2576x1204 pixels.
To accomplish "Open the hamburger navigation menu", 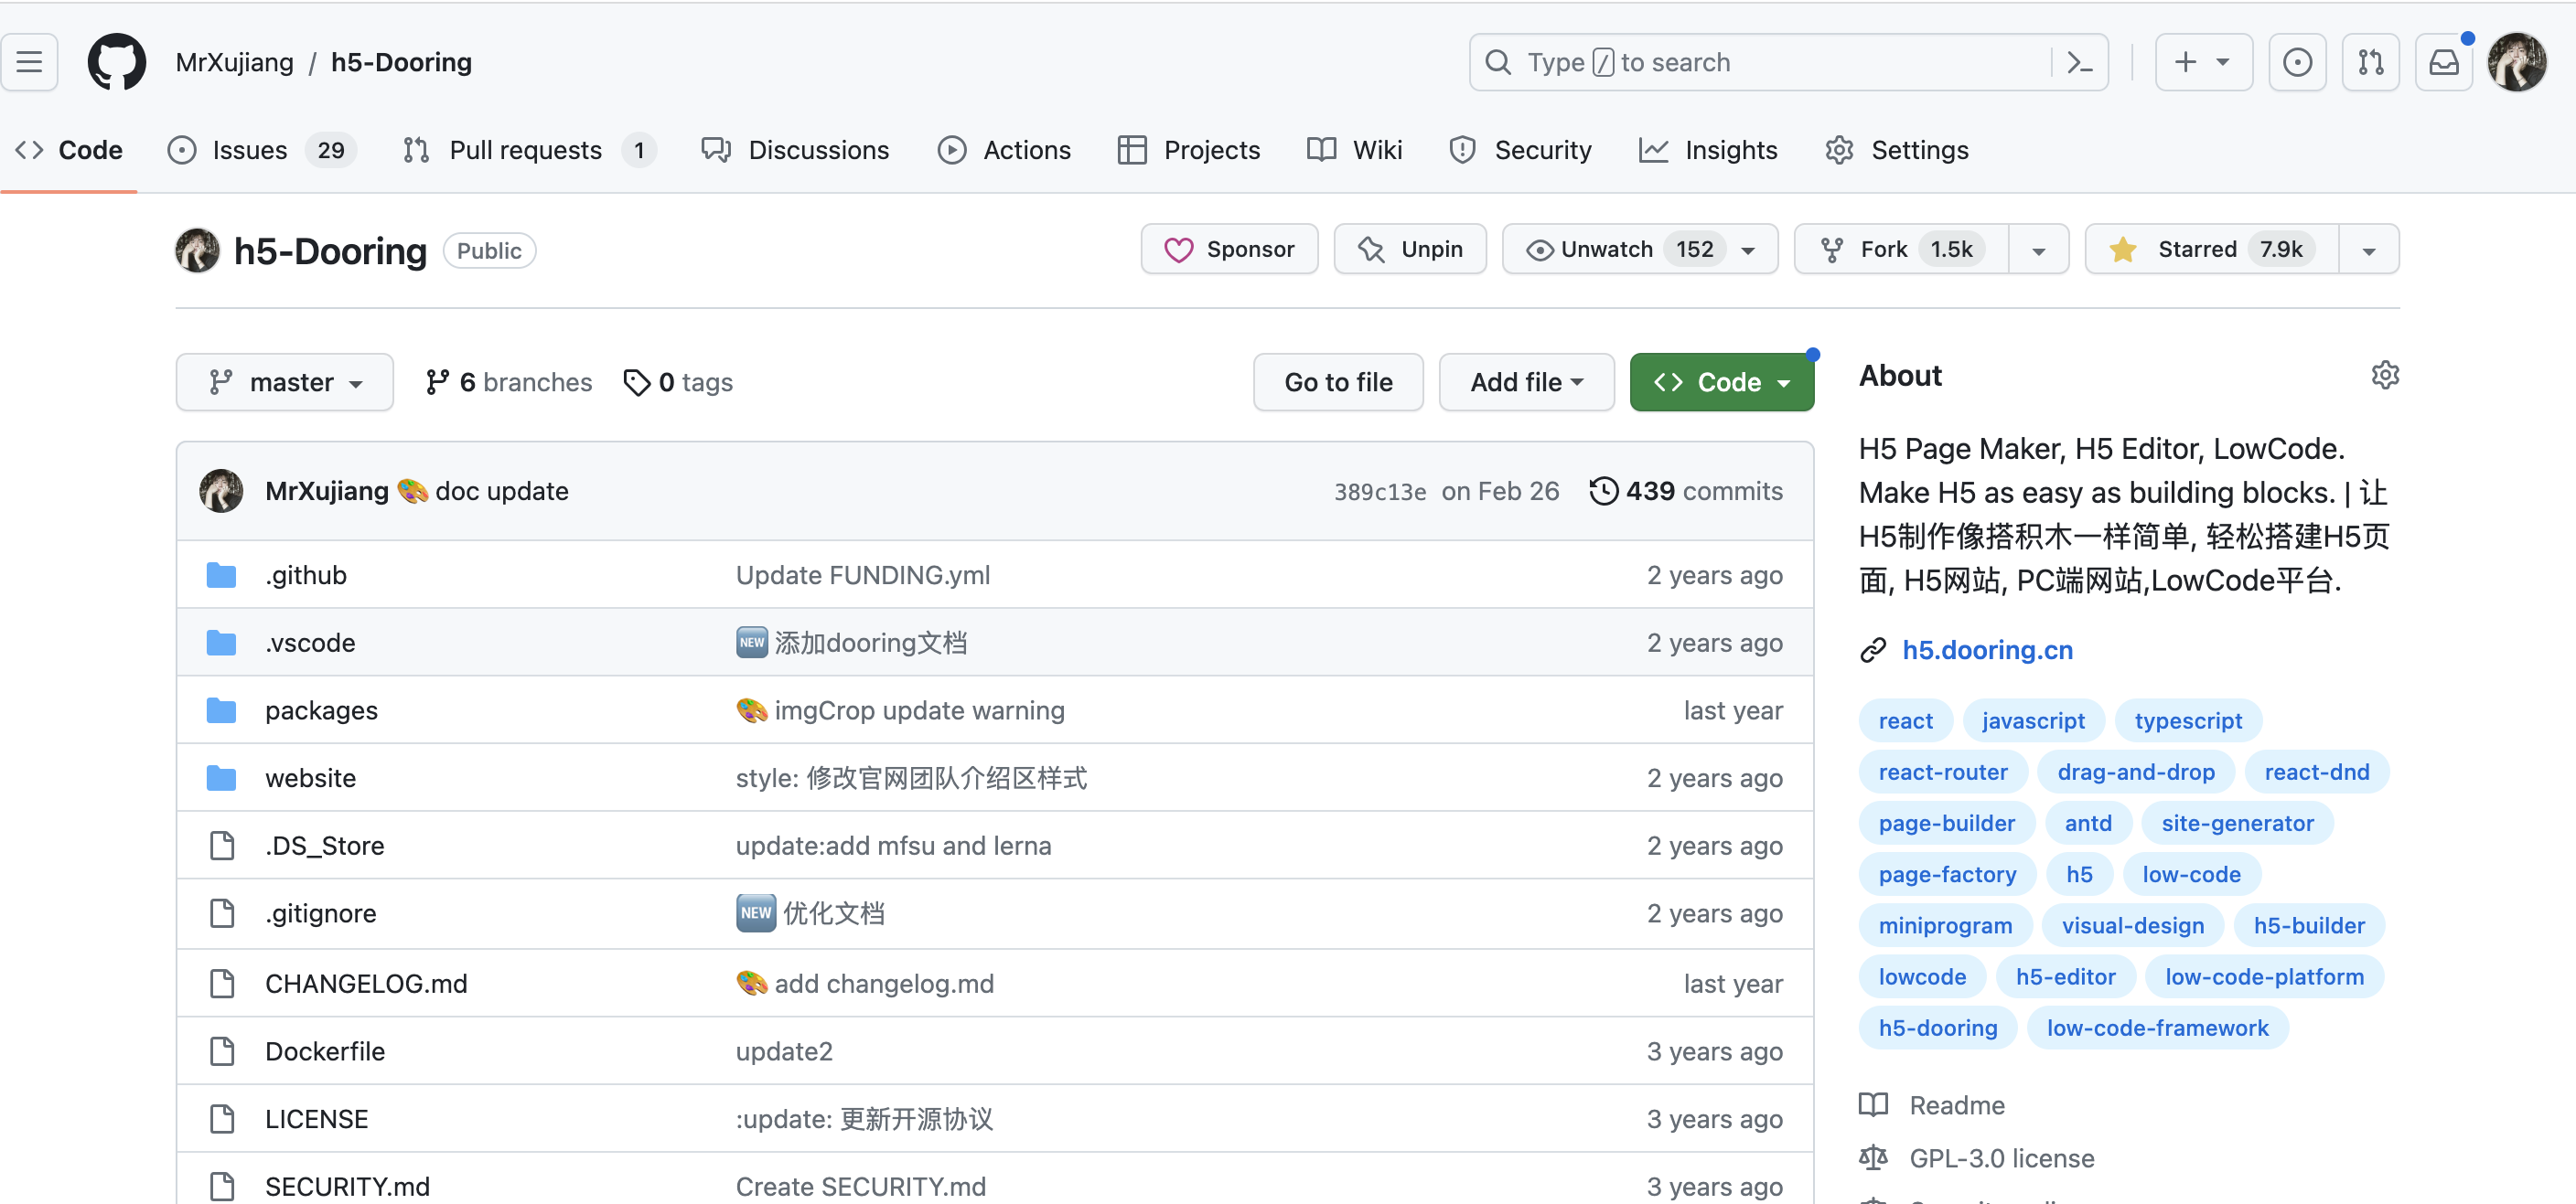I will (x=30, y=62).
